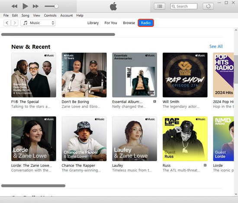Go back with the left arrow

(x=7, y=23)
